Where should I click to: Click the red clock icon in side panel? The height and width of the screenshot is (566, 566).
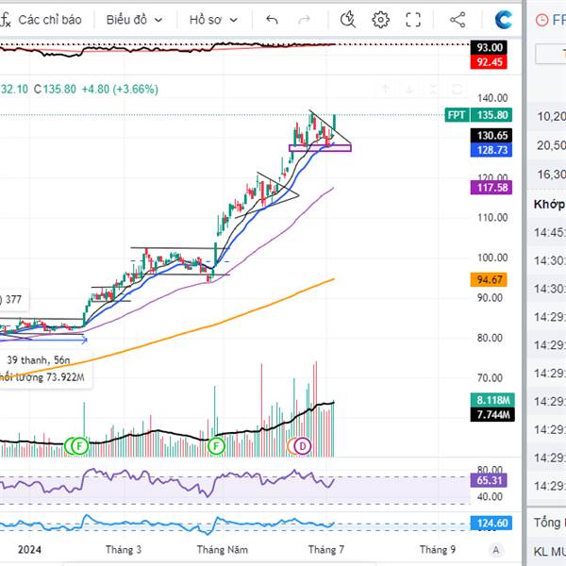(x=541, y=20)
